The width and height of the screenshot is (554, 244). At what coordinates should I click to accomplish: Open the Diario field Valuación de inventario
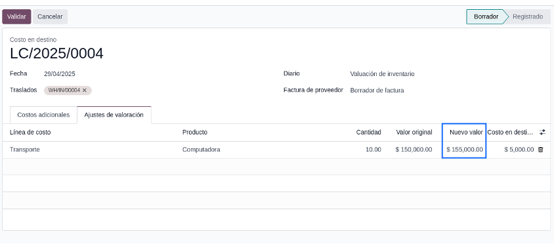pos(382,74)
